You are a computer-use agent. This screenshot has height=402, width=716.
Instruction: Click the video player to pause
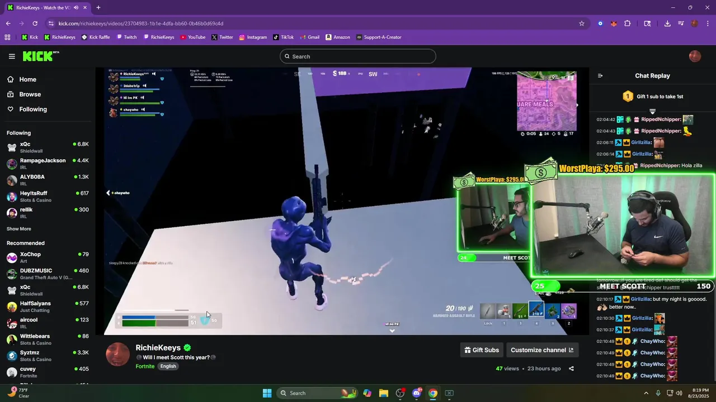coord(342,201)
